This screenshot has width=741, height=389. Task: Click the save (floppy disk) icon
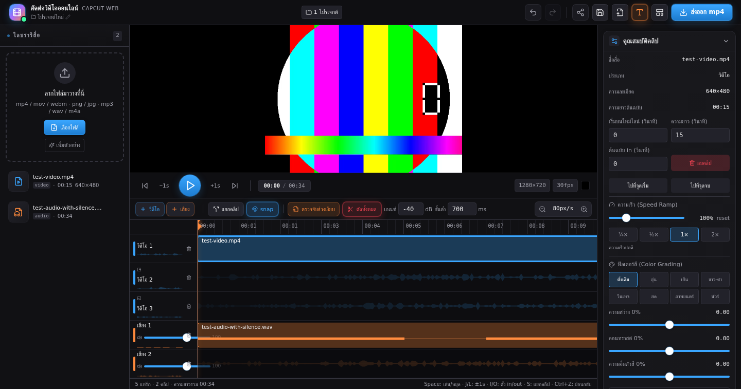600,12
